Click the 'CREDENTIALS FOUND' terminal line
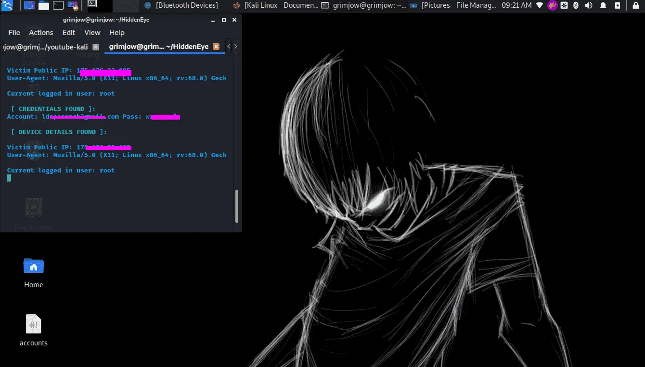645x367 pixels. pos(53,109)
